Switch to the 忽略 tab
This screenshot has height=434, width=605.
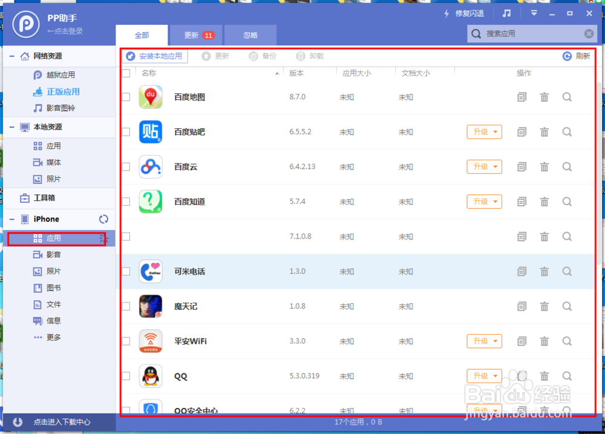click(250, 35)
